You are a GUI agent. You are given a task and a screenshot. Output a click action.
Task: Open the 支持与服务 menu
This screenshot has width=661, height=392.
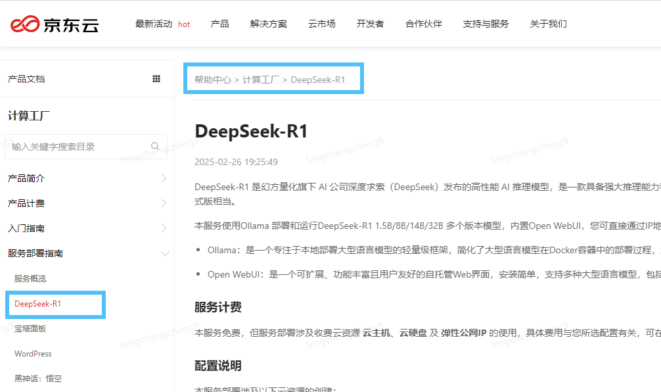(x=486, y=24)
